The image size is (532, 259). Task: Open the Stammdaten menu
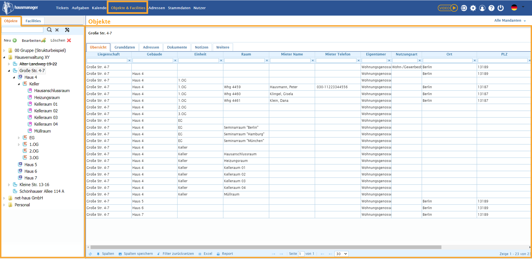[x=179, y=8]
